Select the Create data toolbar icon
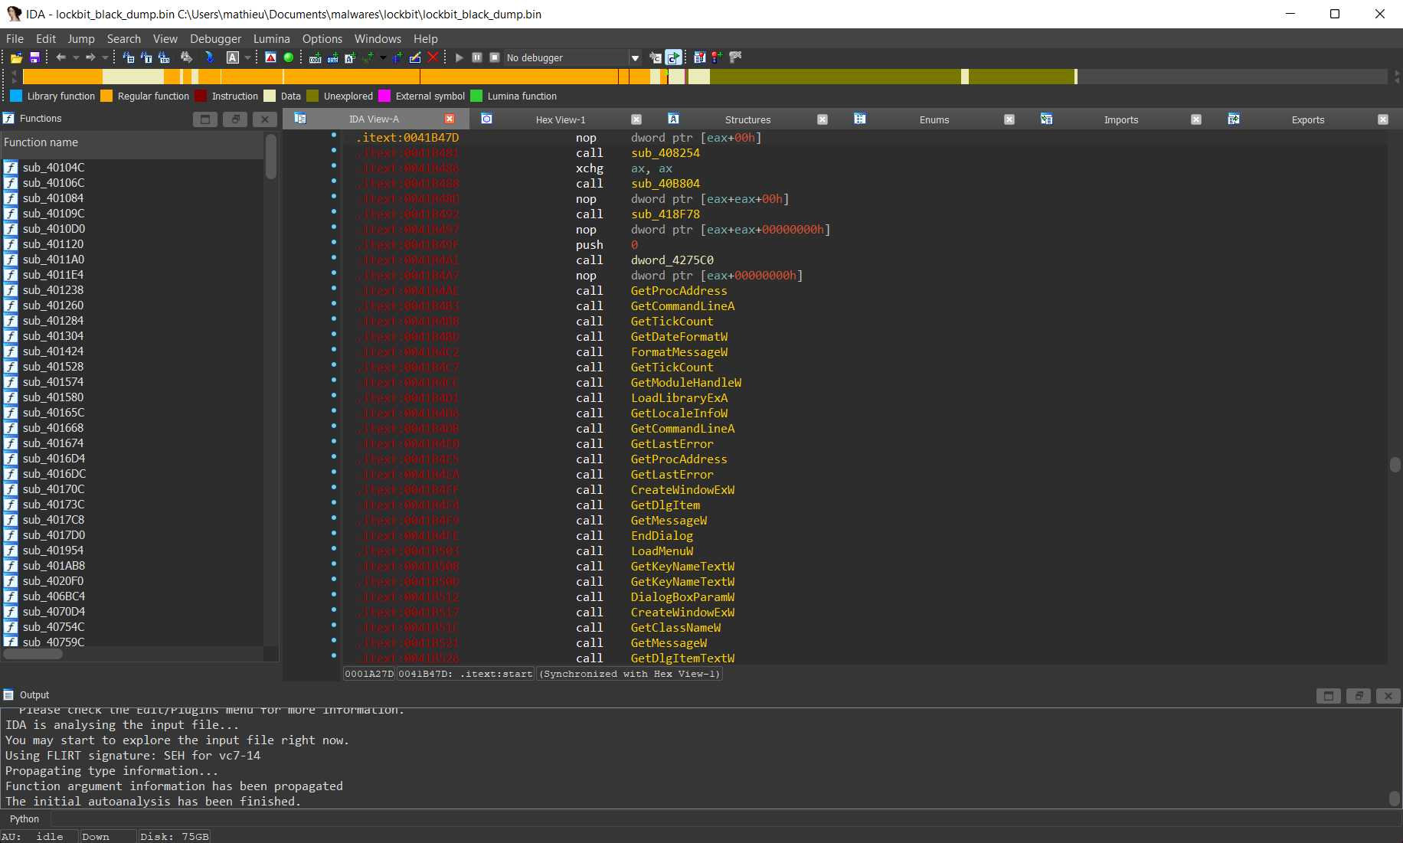1403x843 pixels. pos(332,57)
